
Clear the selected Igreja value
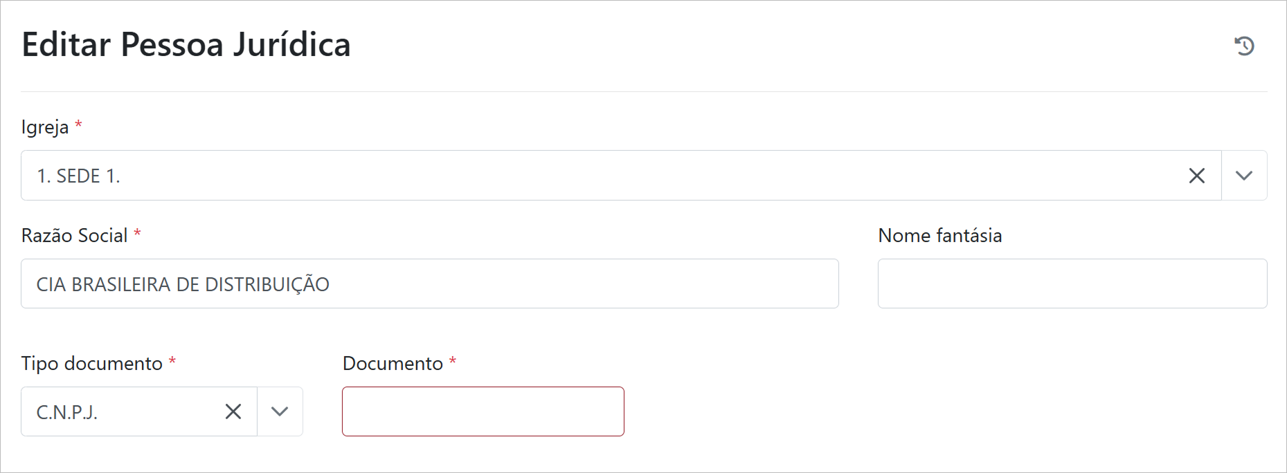pyautogui.click(x=1196, y=176)
